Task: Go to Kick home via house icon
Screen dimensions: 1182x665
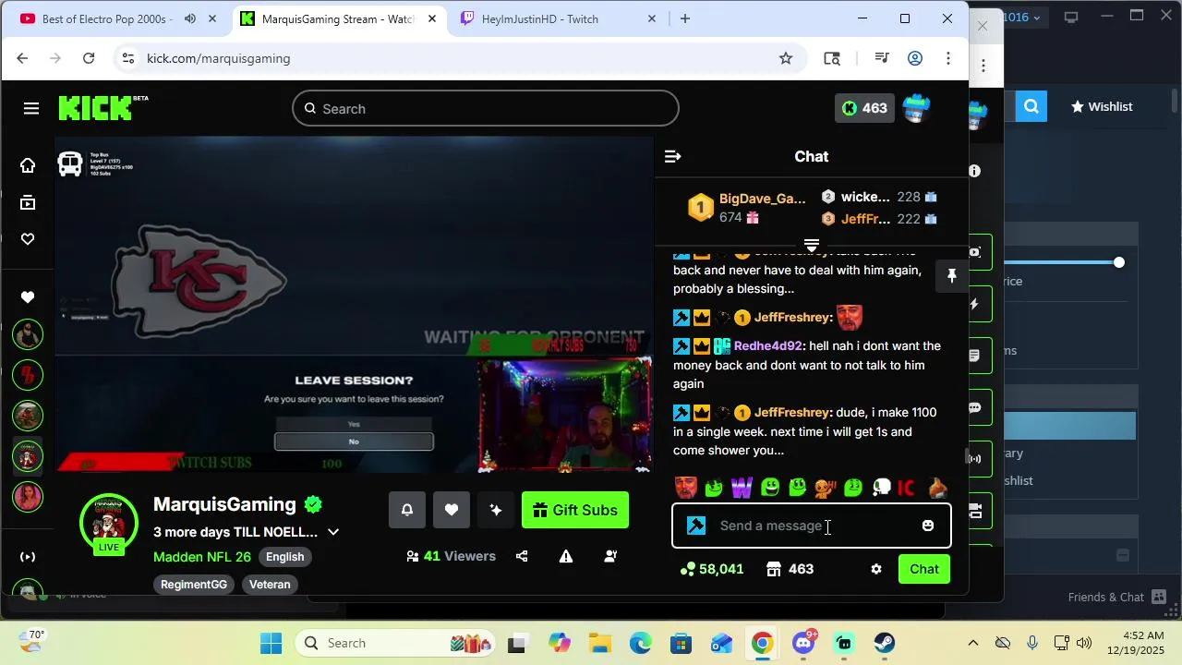Action: click(28, 165)
